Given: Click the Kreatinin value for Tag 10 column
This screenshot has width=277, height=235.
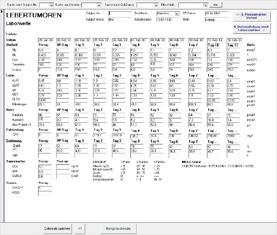Looking at the screenshot, I should click(213, 115).
